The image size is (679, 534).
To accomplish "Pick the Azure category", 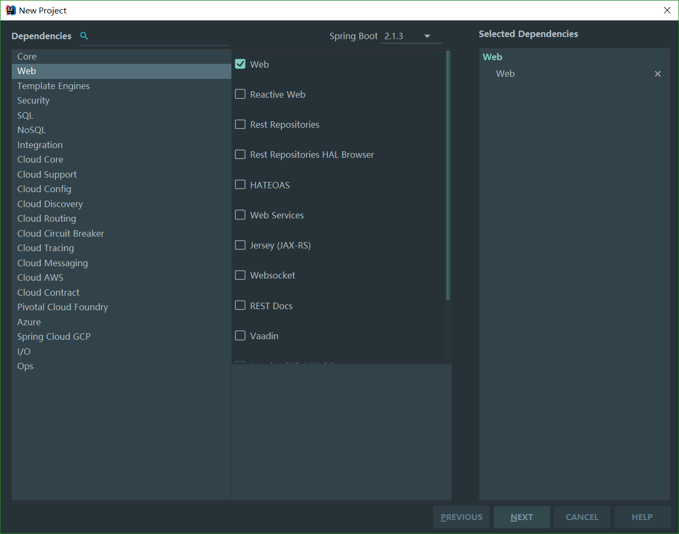I will point(29,322).
